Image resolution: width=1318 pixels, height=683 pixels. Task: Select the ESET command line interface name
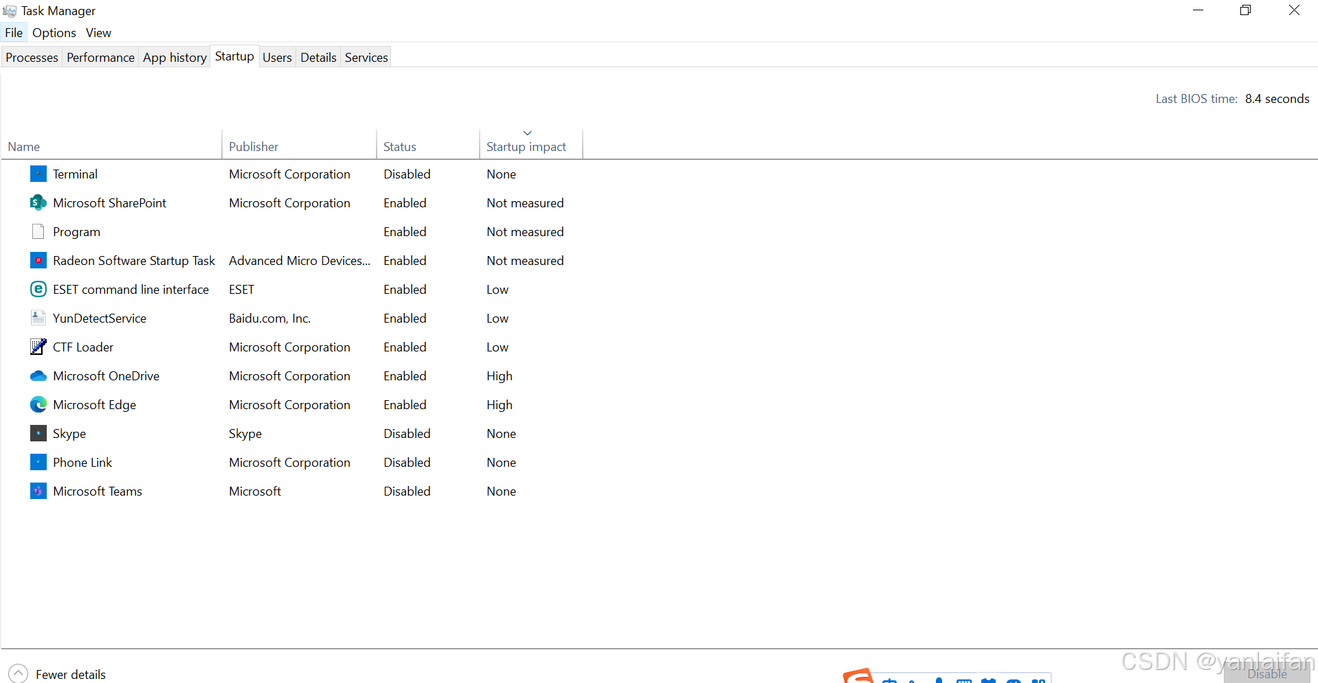pos(131,290)
